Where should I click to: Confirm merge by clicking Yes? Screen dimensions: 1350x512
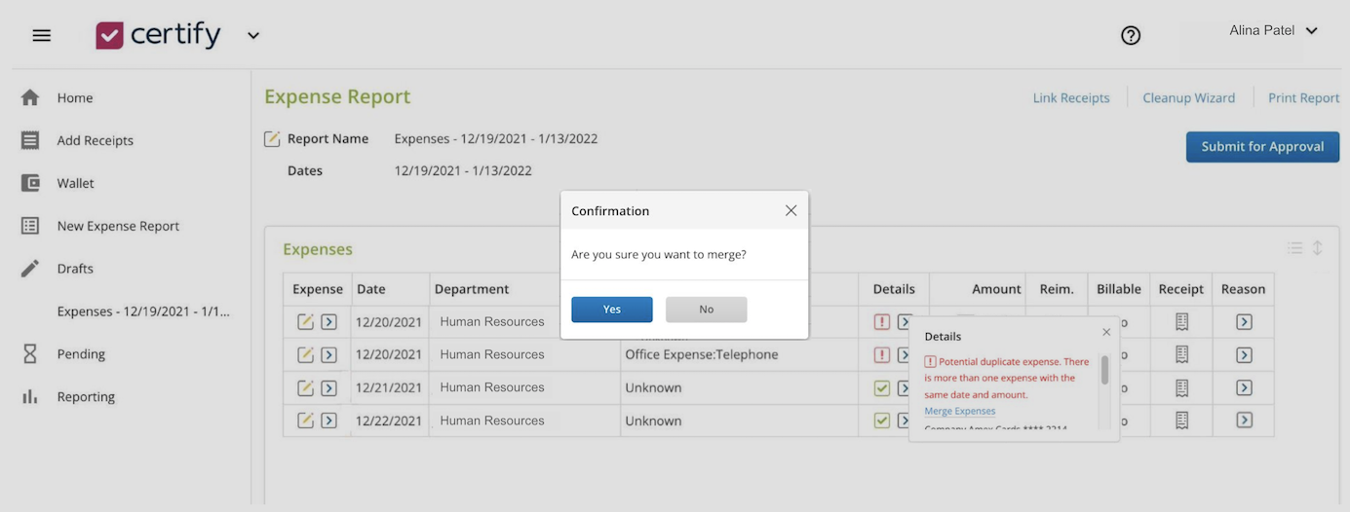pos(611,310)
